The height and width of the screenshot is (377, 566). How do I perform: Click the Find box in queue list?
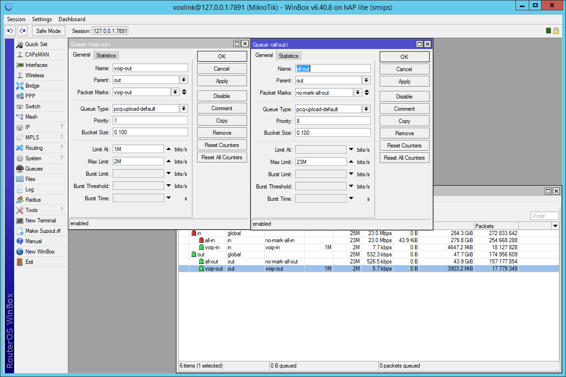point(545,216)
